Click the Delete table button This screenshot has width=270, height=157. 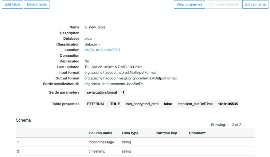[x=37, y=5]
